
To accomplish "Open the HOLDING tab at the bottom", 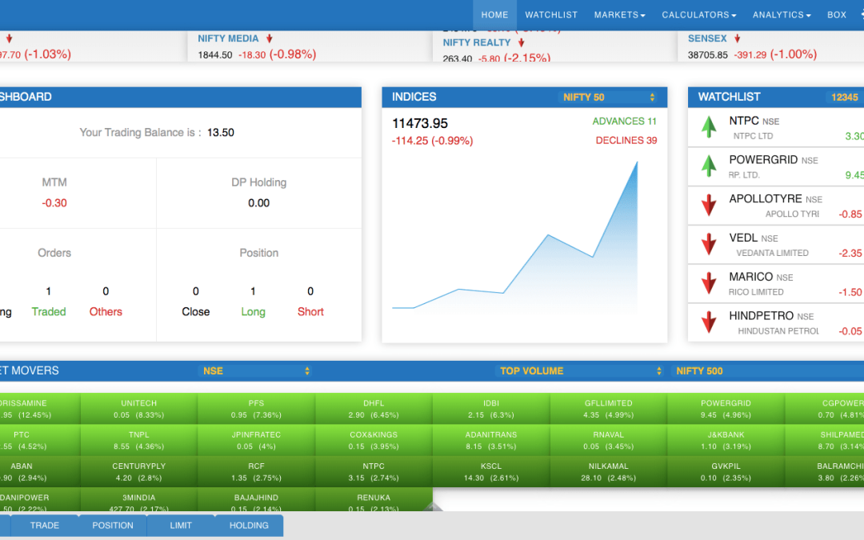I will point(249,526).
